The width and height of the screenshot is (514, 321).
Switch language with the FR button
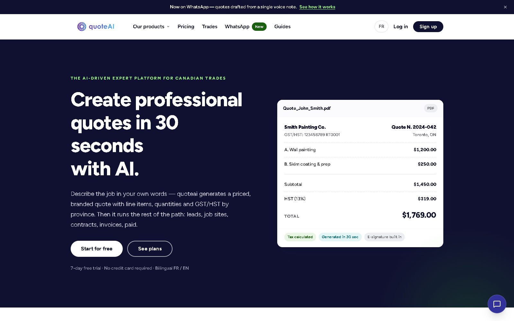click(381, 27)
